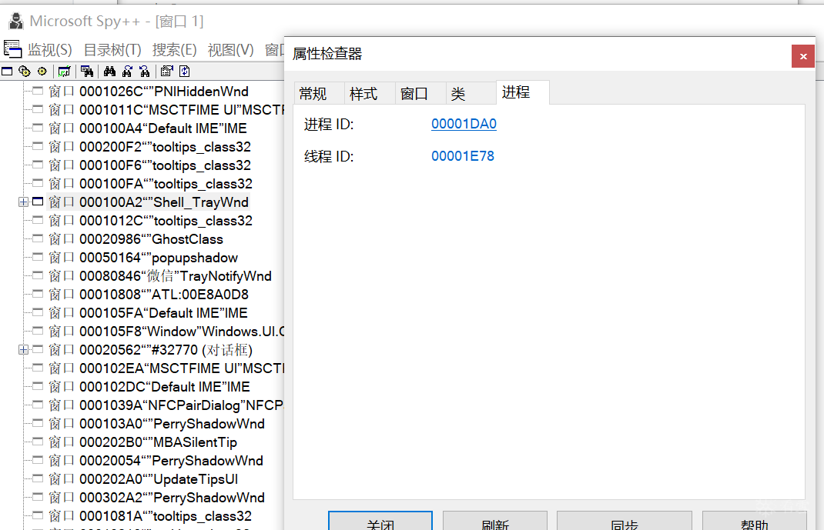
Task: Click the window icon of MBASilentTip row
Action: [x=38, y=442]
